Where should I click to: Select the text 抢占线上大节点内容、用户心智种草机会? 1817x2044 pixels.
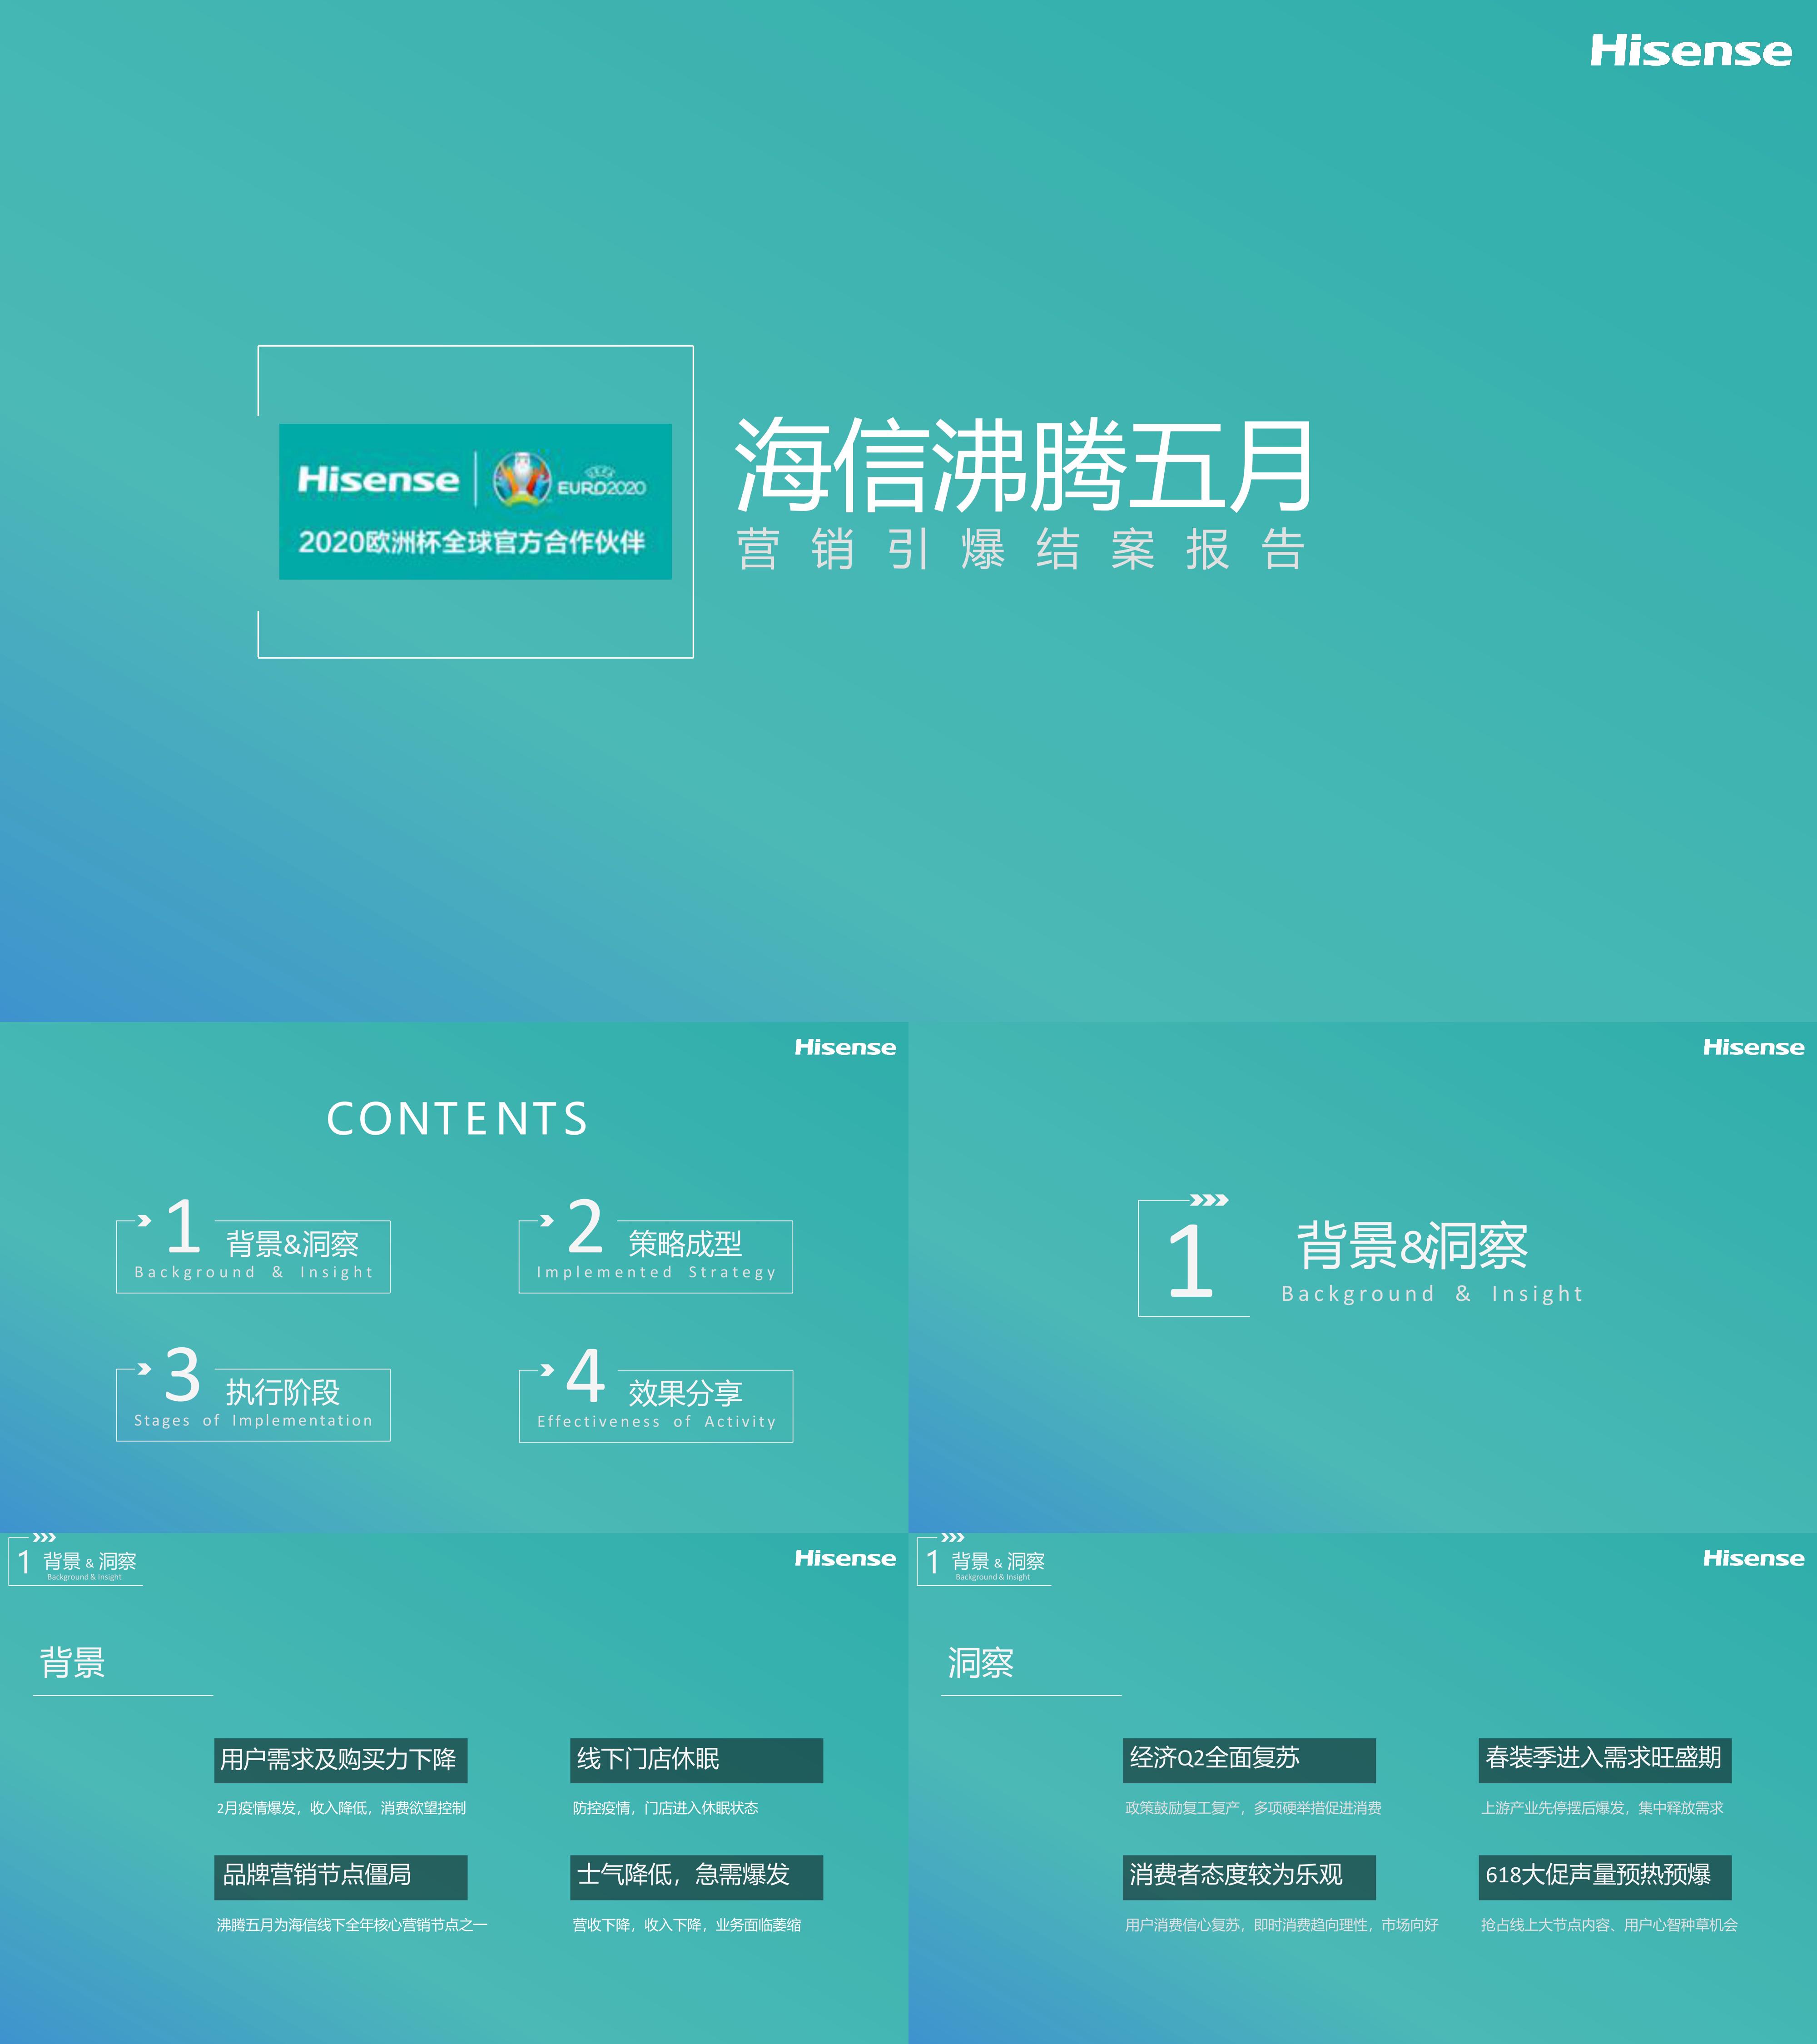pos(1609,1925)
